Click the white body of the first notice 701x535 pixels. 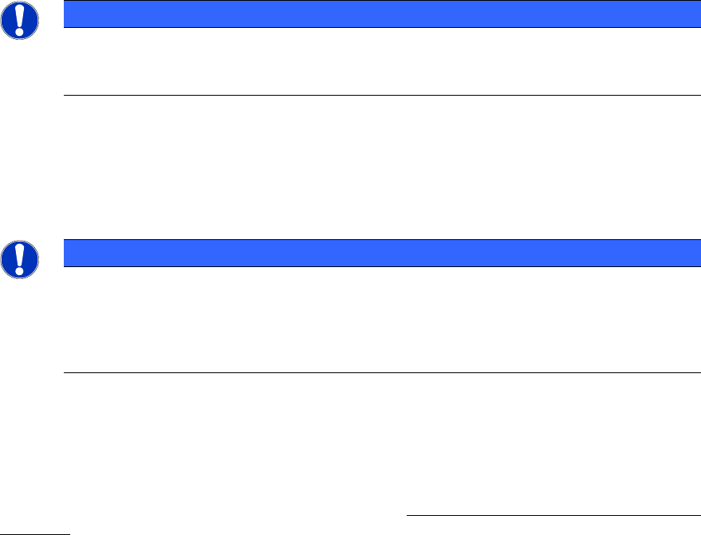(376, 61)
